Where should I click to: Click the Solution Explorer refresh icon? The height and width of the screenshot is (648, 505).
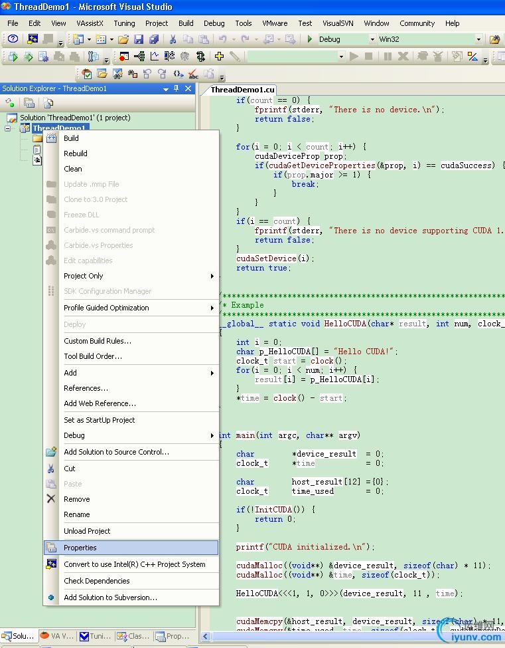pos(10,102)
